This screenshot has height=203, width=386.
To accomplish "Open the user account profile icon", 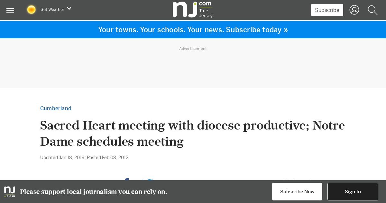I will (354, 10).
